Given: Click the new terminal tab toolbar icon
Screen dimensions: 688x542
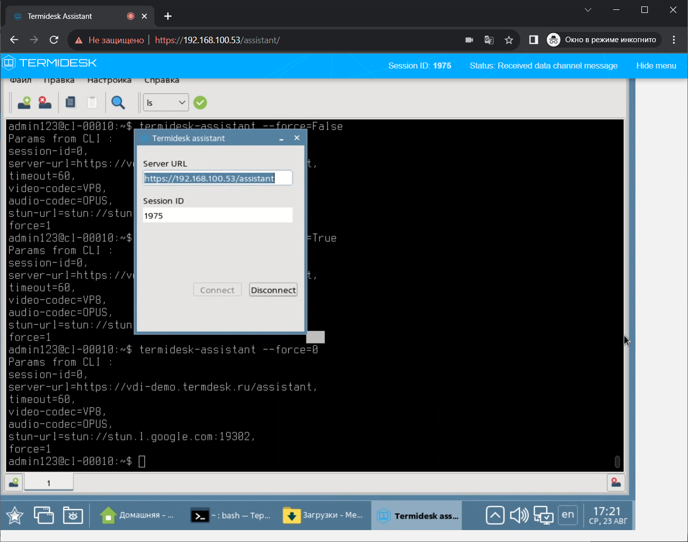Looking at the screenshot, I should coord(24,103).
